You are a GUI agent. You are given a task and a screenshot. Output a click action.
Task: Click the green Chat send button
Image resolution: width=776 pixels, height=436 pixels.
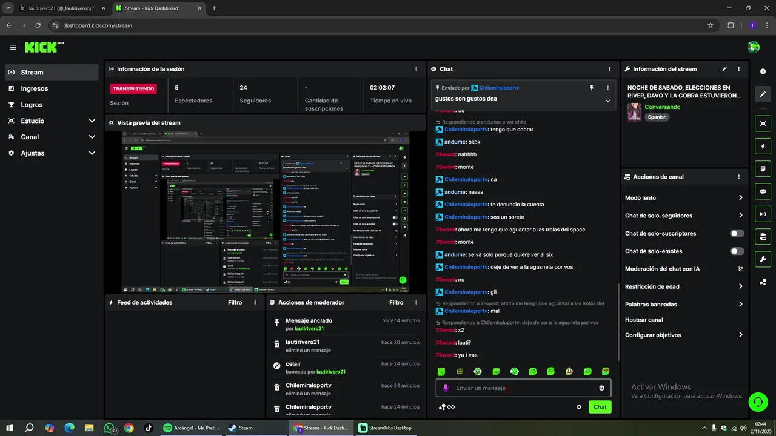[600, 407]
